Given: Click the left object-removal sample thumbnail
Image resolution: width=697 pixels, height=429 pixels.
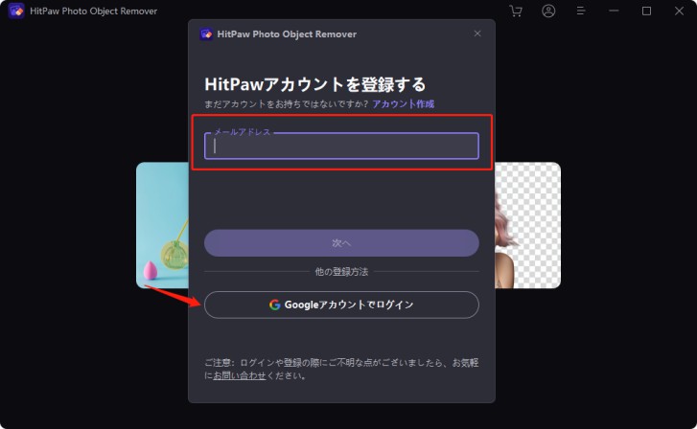Looking at the screenshot, I should tap(162, 225).
